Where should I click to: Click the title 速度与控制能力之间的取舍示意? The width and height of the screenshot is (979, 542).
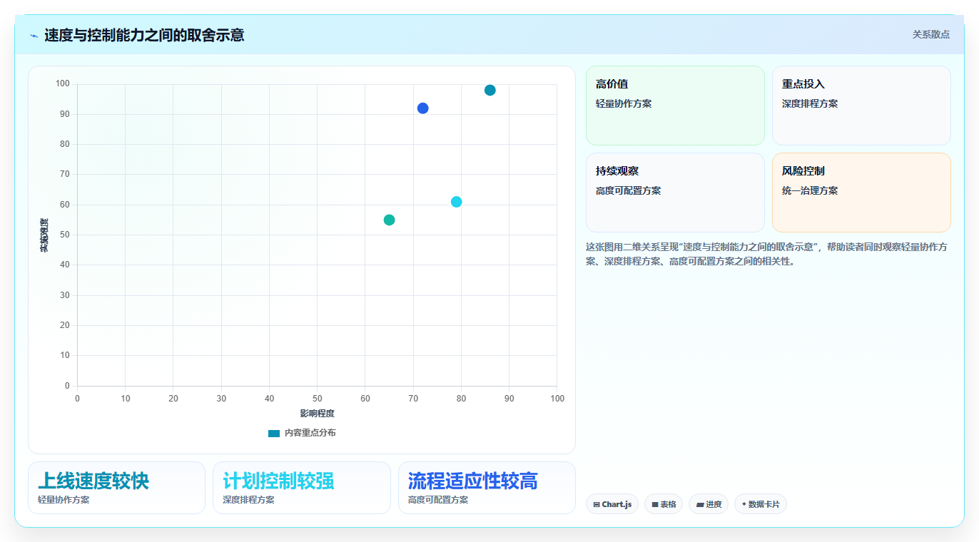tap(144, 35)
